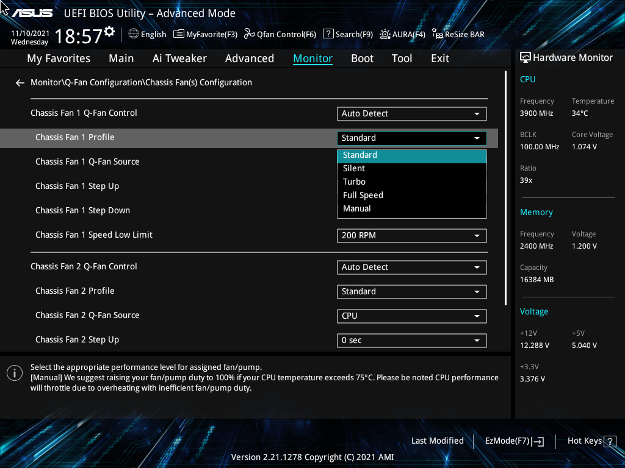Collapse Chassis Fan 1 Profile dropdown

click(412, 138)
